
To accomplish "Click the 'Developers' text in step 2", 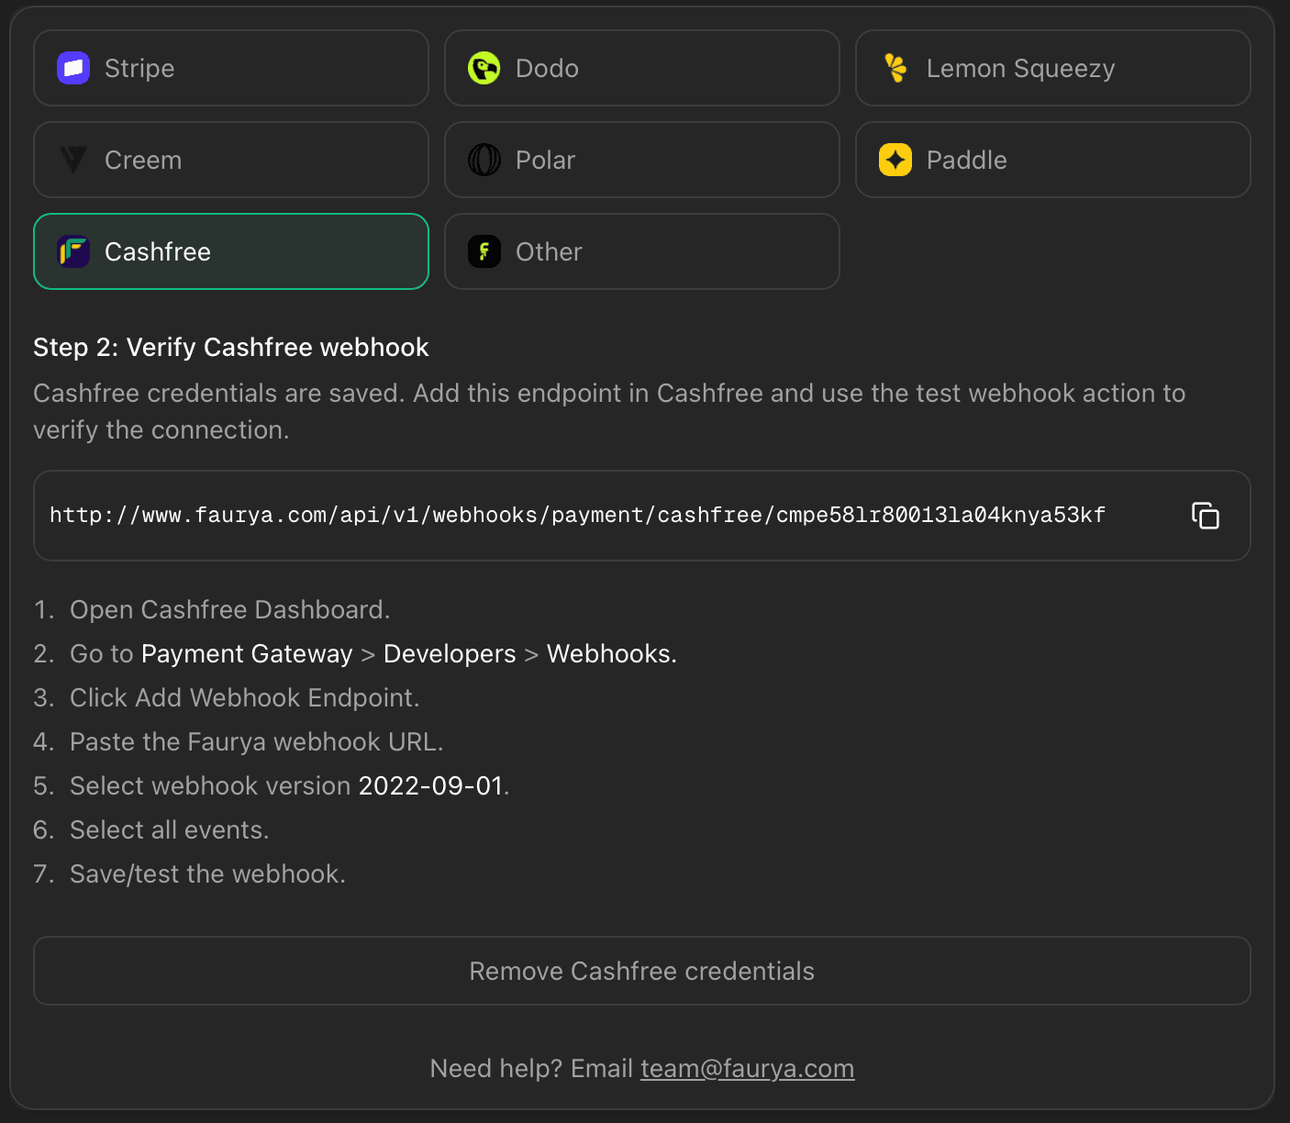I will point(450,653).
